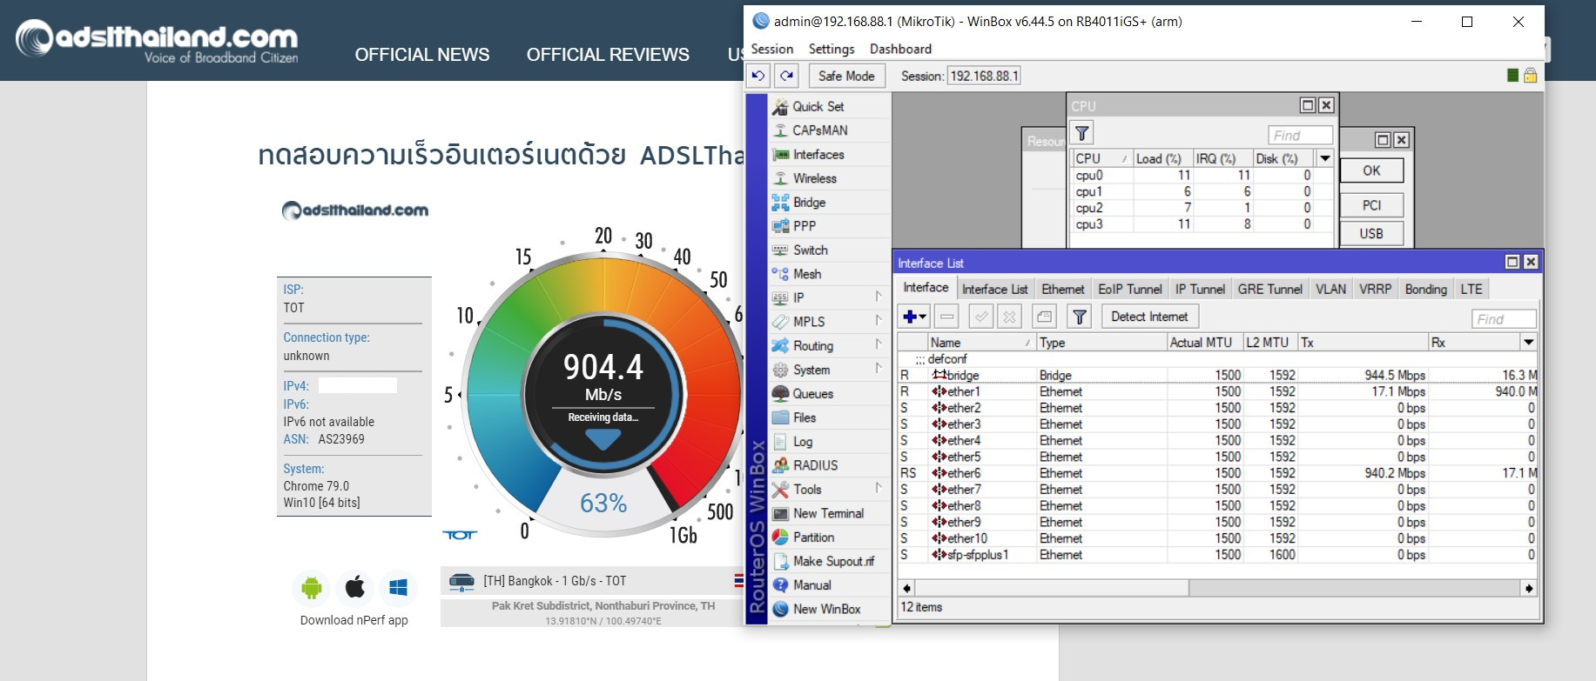Switch to the LTE tab
The width and height of the screenshot is (1596, 681).
coord(1471,289)
